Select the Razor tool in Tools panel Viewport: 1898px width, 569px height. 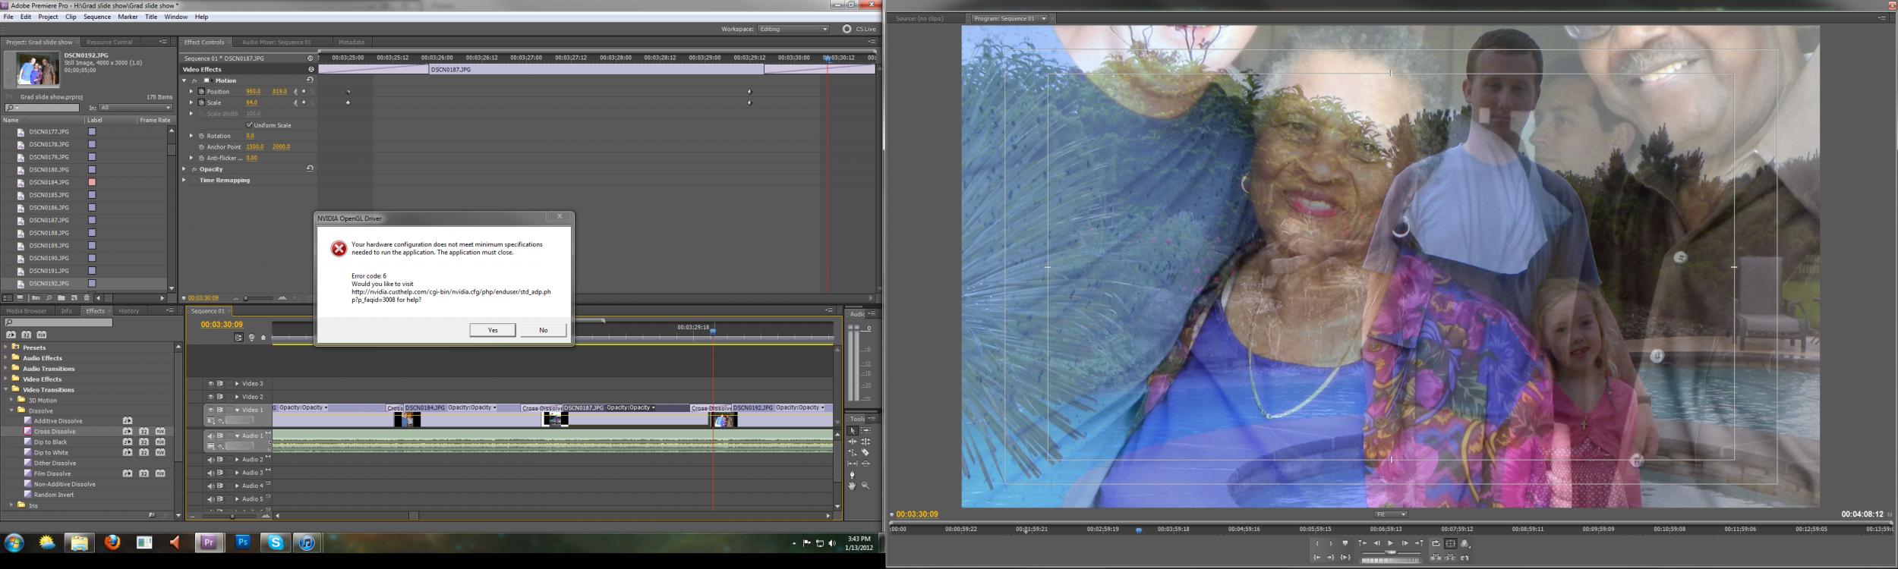[865, 452]
